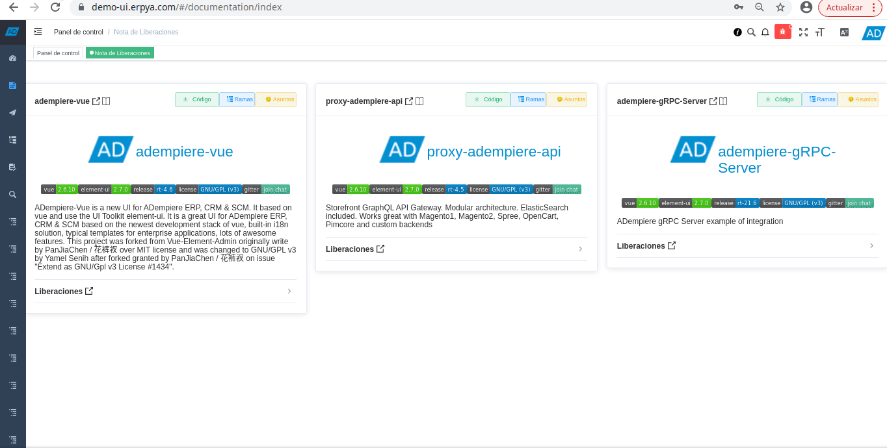Click the browser address bar

coord(403,7)
